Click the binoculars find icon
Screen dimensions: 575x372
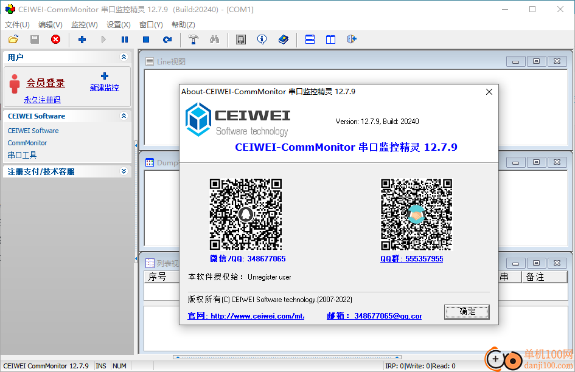click(x=215, y=40)
